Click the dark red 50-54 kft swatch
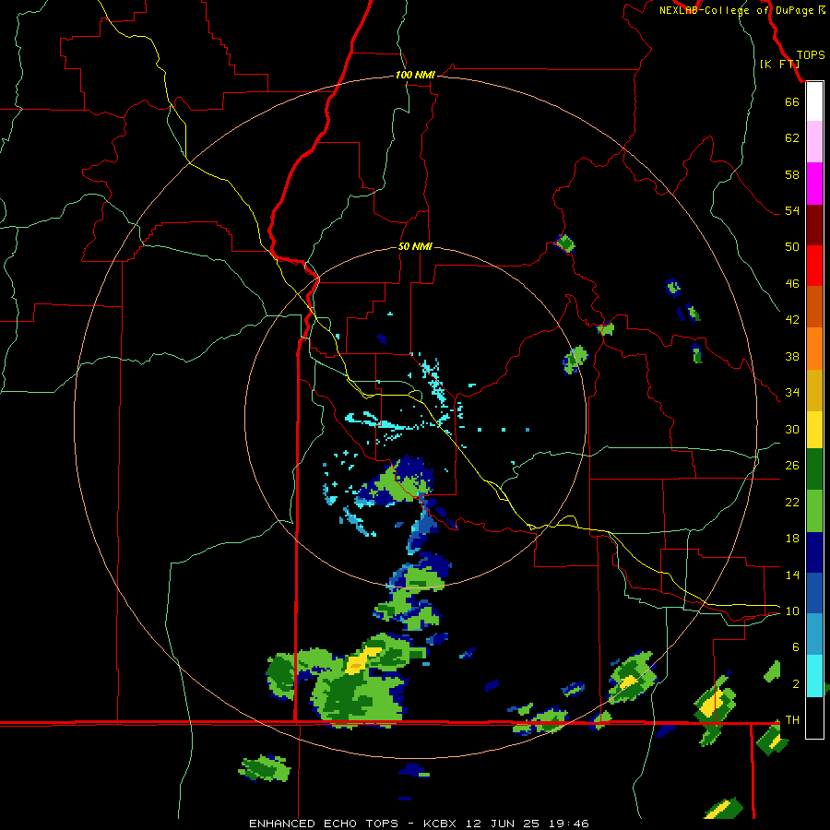 pos(814,224)
